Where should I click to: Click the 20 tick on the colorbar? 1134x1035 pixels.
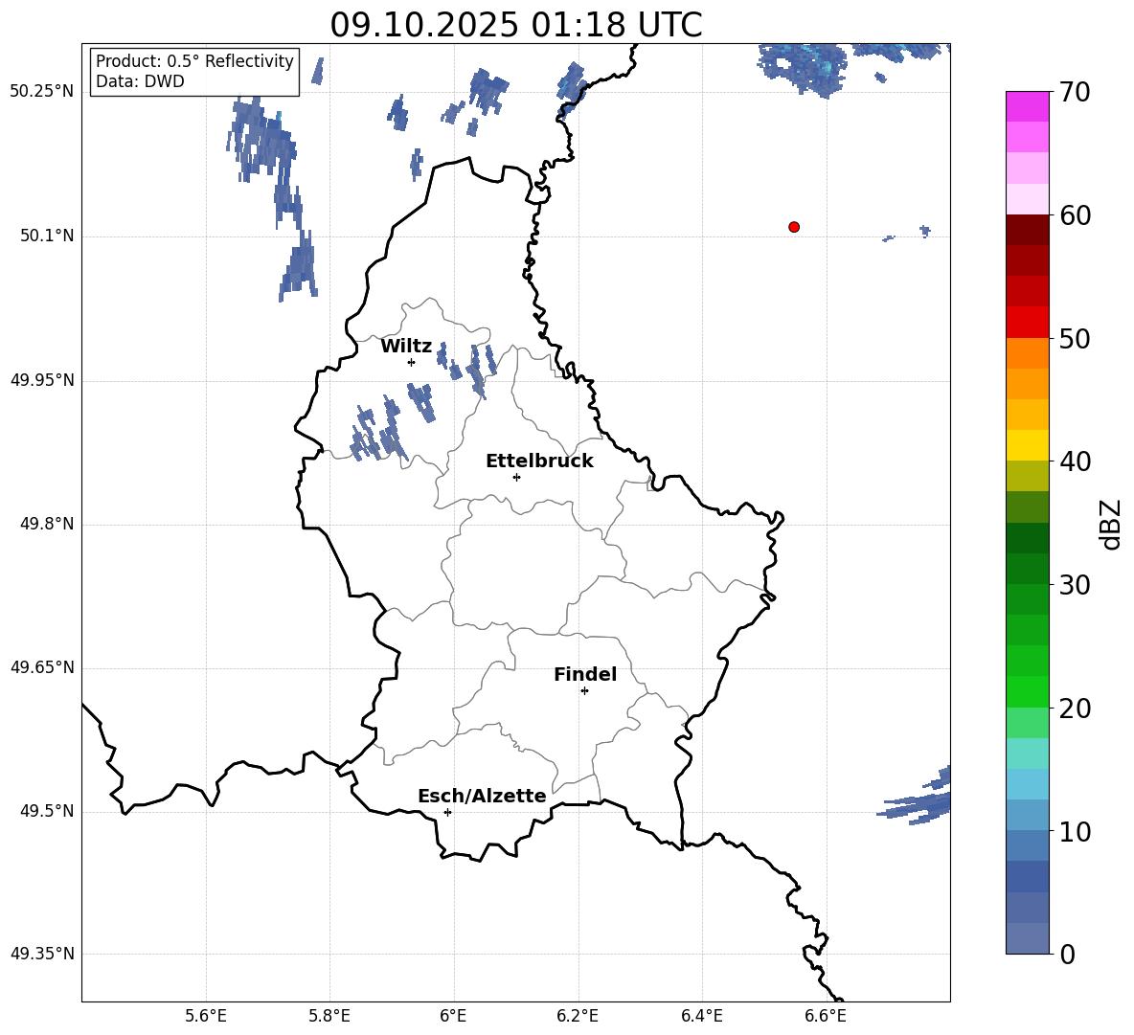(x=1075, y=708)
